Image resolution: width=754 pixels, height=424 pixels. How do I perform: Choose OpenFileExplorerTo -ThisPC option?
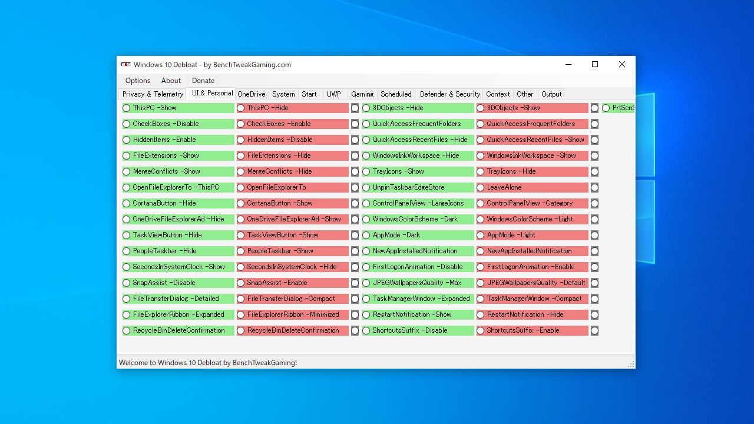click(178, 188)
